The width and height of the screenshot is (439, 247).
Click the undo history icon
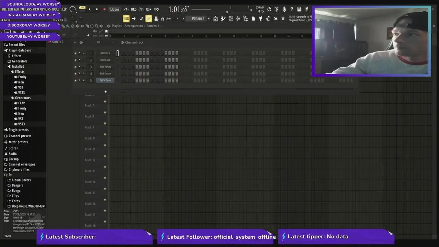pyautogui.click(x=269, y=9)
